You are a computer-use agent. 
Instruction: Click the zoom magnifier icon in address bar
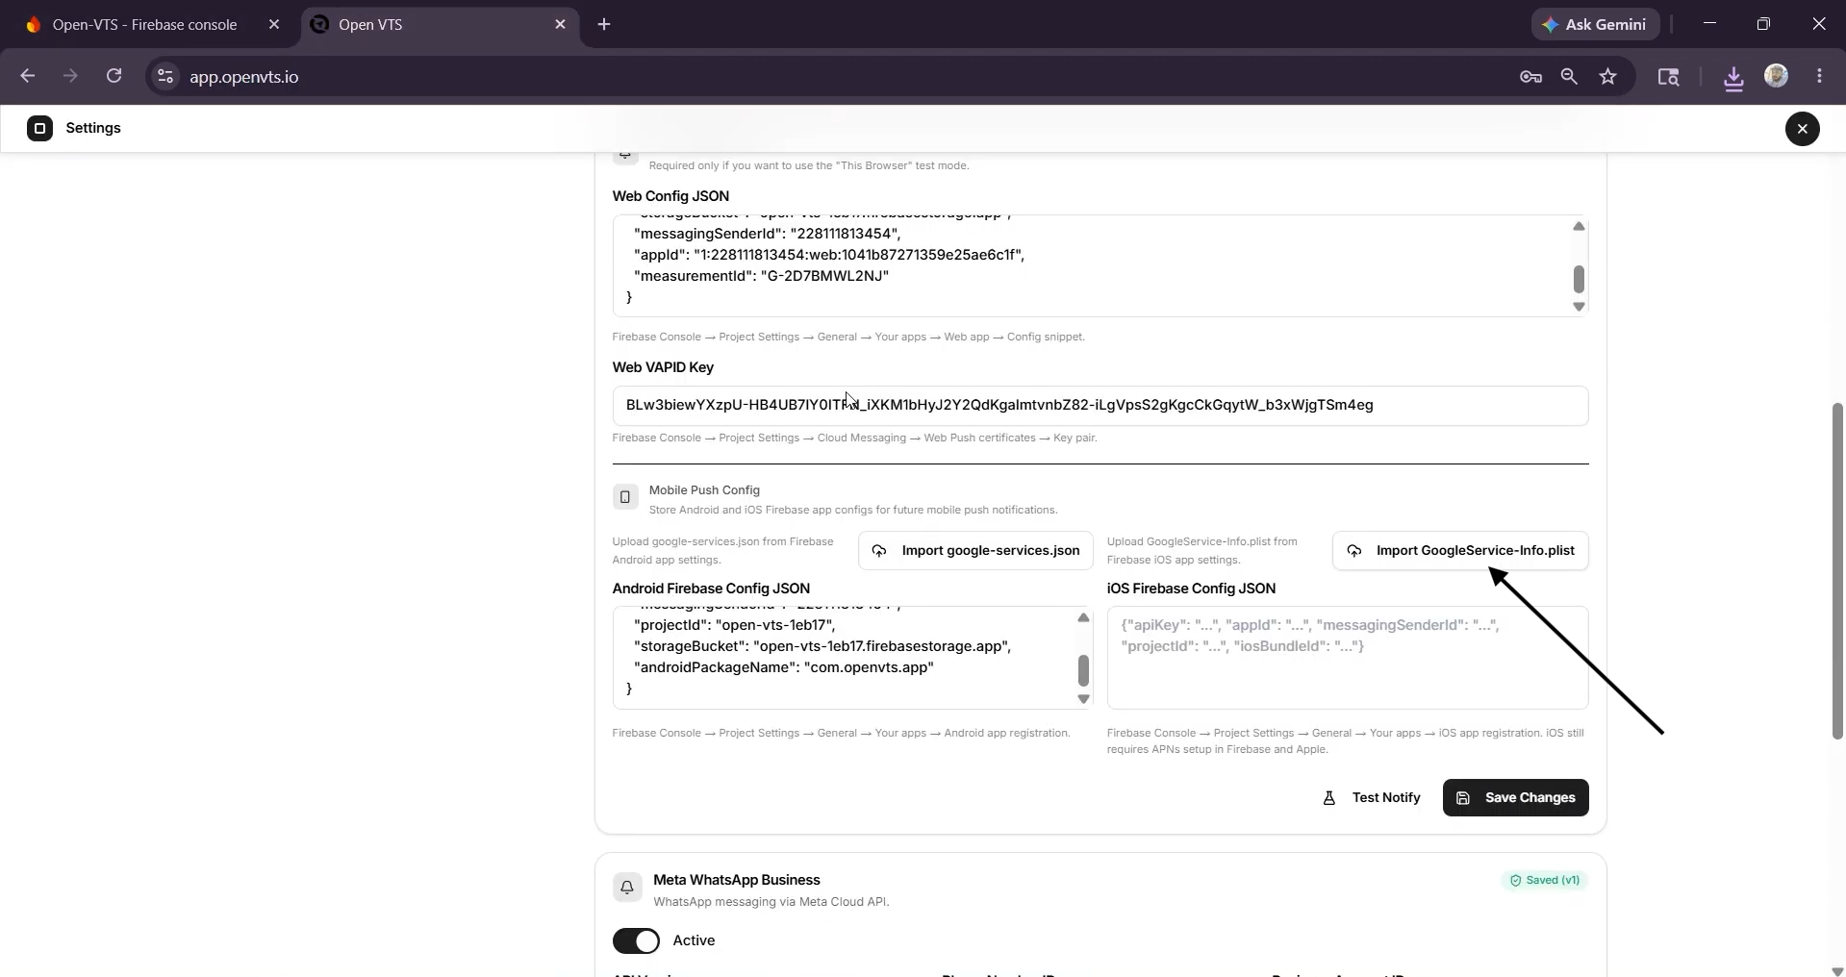(x=1569, y=77)
